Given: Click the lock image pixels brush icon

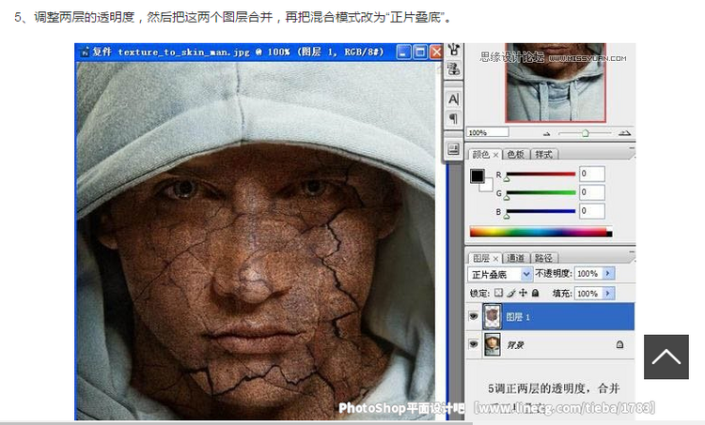Looking at the screenshot, I should [x=510, y=294].
